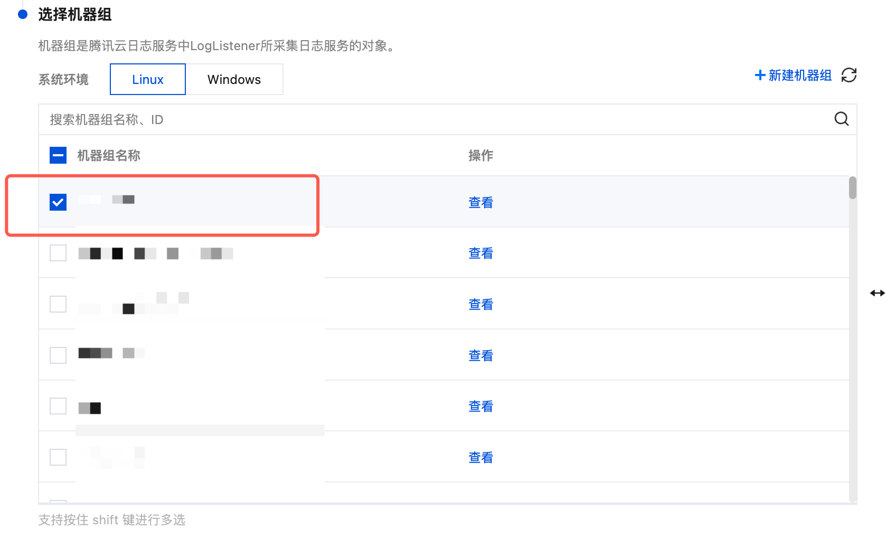
Task: Uncheck the first machine group checkbox
Action: coord(58,202)
